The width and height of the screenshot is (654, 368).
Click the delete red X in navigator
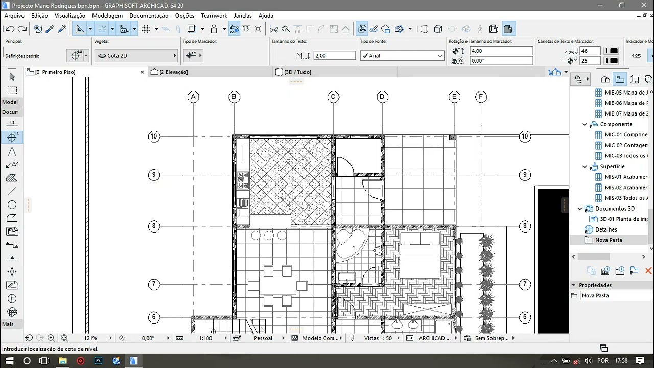[x=648, y=271]
